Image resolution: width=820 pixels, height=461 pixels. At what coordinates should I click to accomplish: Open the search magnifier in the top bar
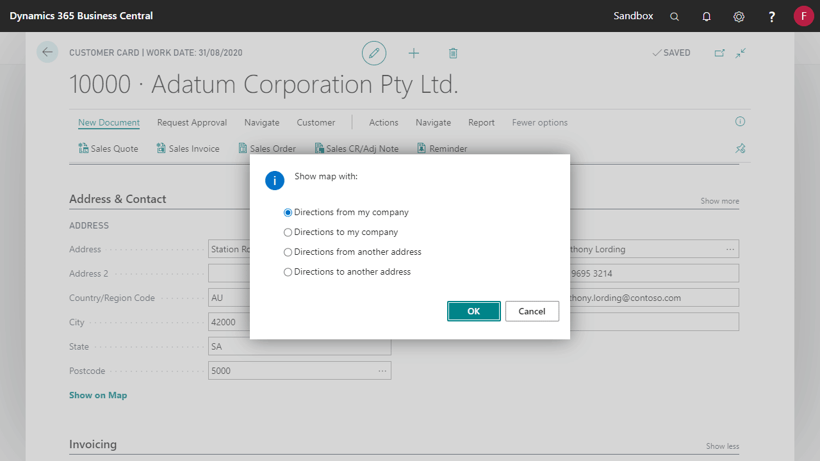(x=675, y=17)
